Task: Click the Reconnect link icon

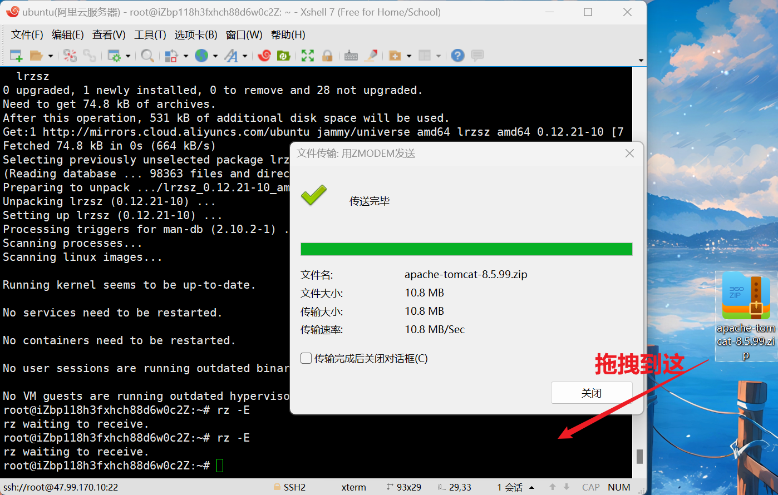Action: pyautogui.click(x=89, y=55)
